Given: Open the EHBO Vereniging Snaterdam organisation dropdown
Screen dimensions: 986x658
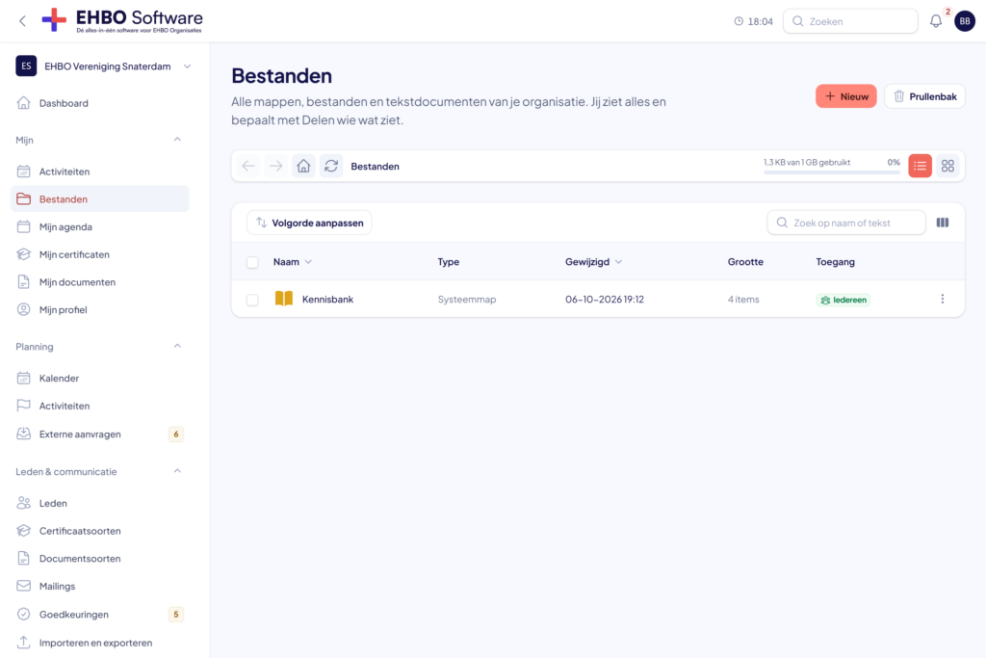Looking at the screenshot, I should coord(103,66).
